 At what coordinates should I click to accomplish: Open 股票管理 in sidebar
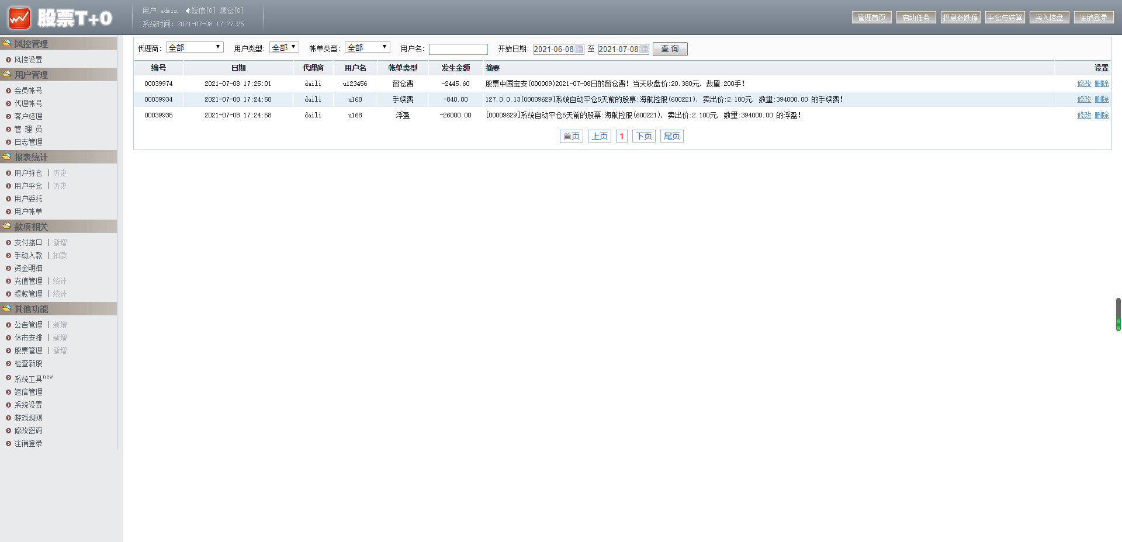click(x=28, y=350)
